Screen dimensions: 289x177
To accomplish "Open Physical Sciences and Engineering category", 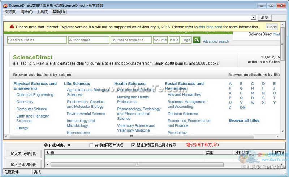I will click(35, 86).
